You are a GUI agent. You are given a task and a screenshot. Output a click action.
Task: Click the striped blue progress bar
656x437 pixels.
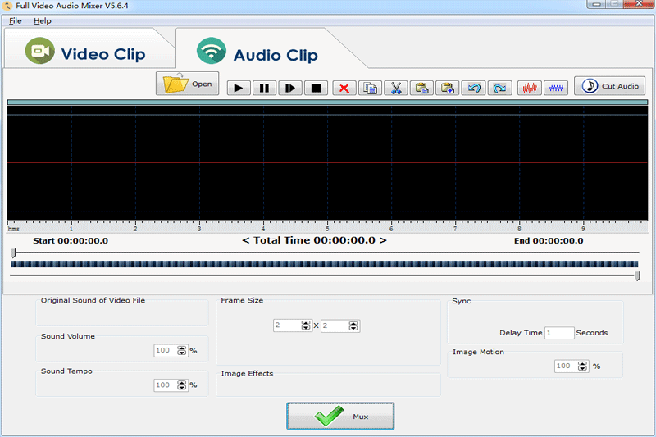(325, 264)
